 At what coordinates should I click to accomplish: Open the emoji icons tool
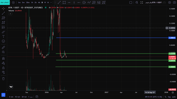tap(3, 41)
